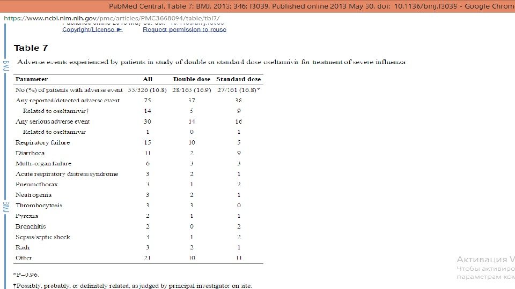
Task: Click 'Pneumothorax' row label
Action: click(37, 185)
